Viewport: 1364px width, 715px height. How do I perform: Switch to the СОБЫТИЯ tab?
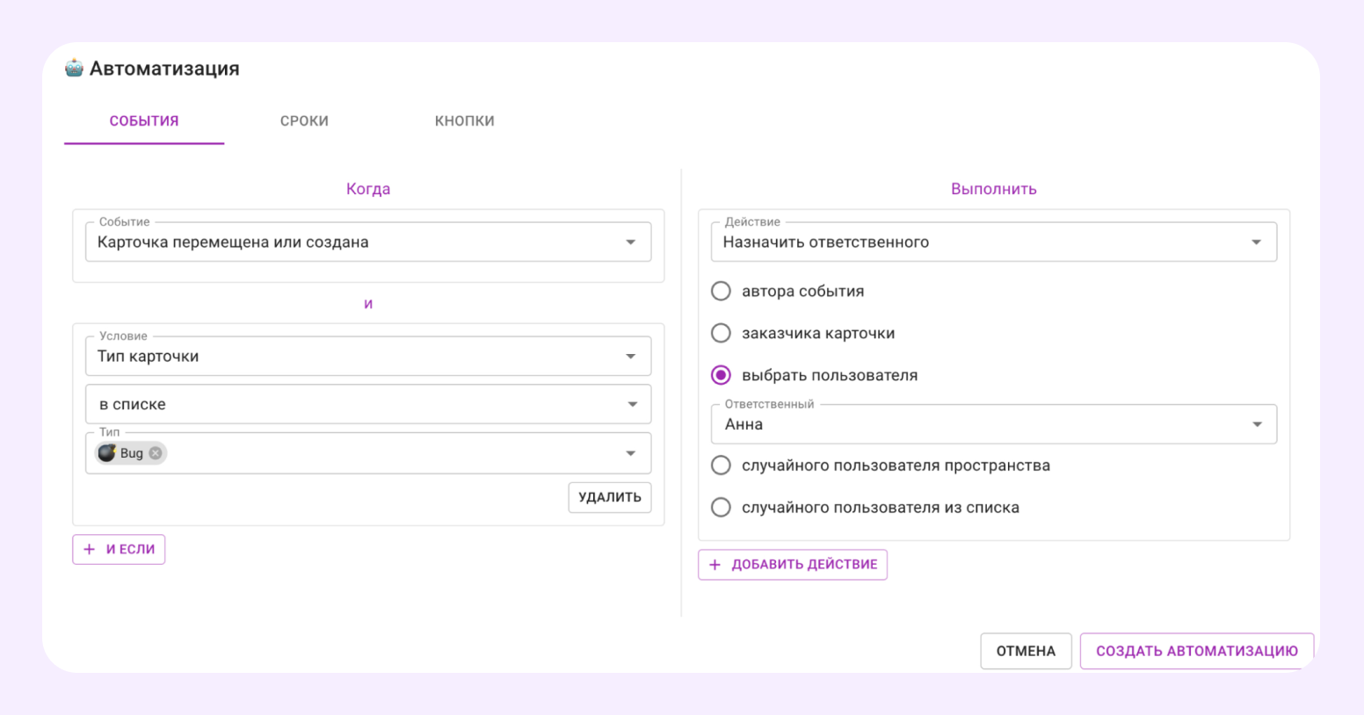click(x=144, y=121)
